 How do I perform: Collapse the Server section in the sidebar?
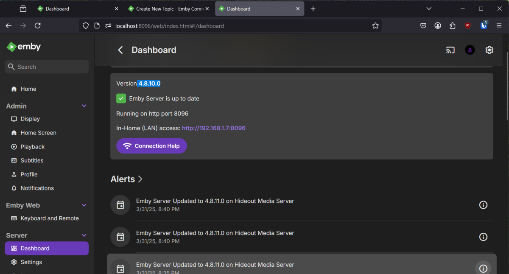point(84,235)
